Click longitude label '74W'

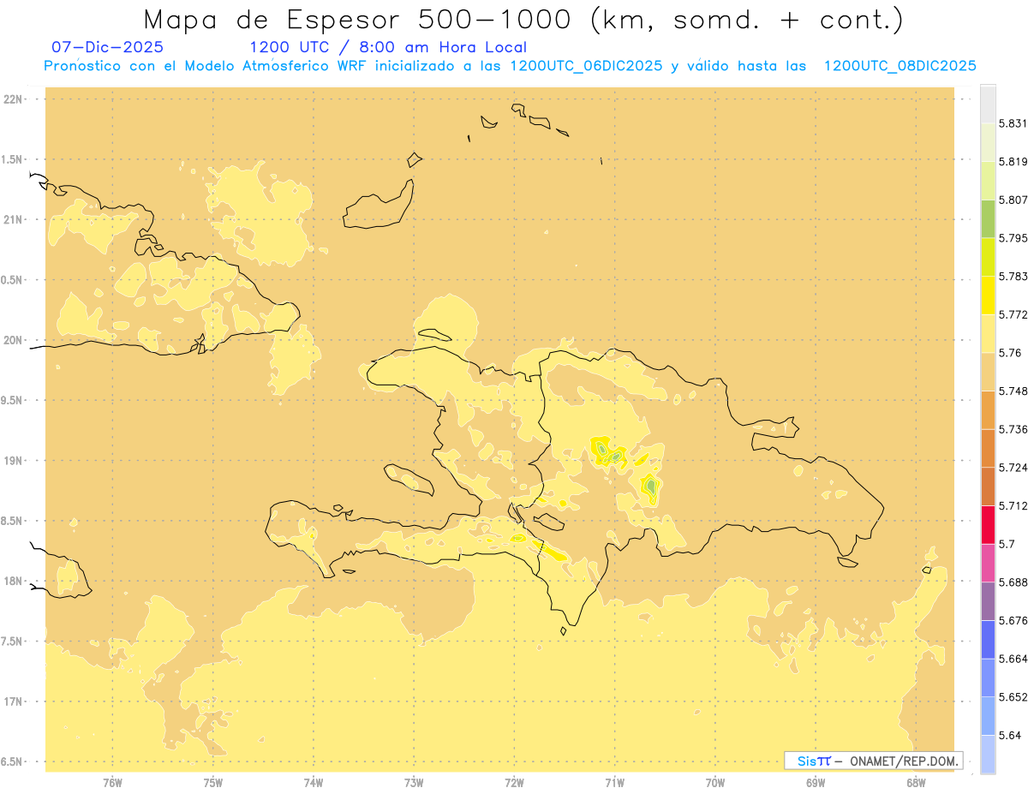coord(314,782)
